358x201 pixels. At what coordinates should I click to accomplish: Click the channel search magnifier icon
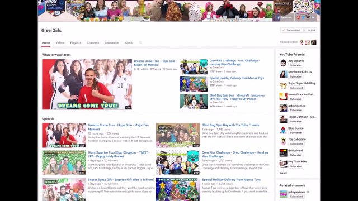click(x=140, y=42)
